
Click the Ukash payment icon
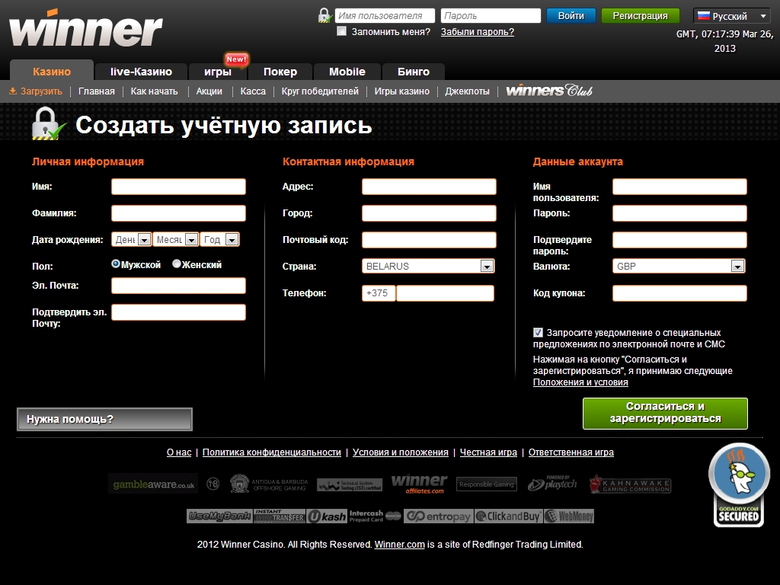(327, 516)
